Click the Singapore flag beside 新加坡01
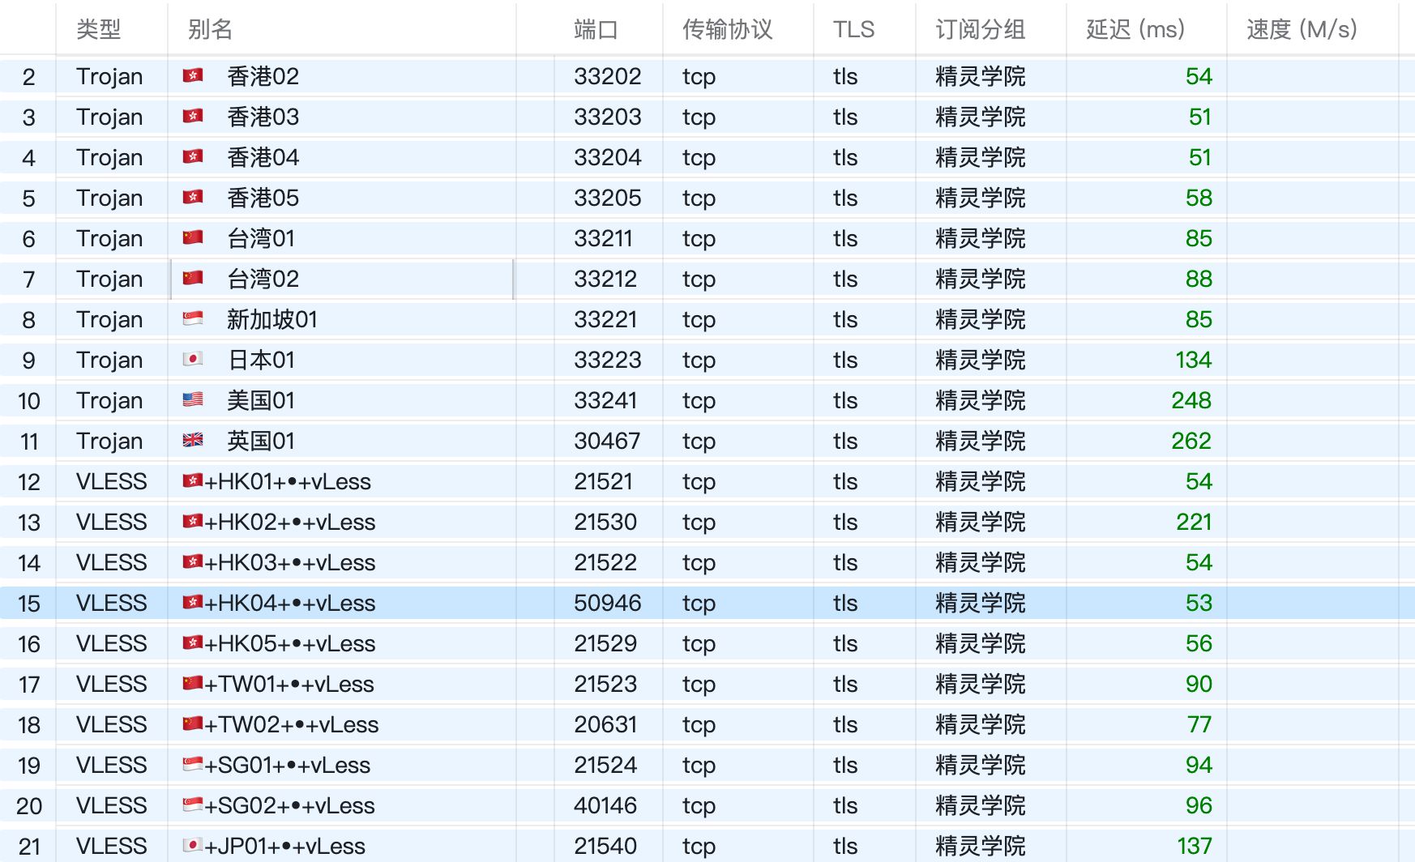This screenshot has height=862, width=1415. [x=194, y=319]
